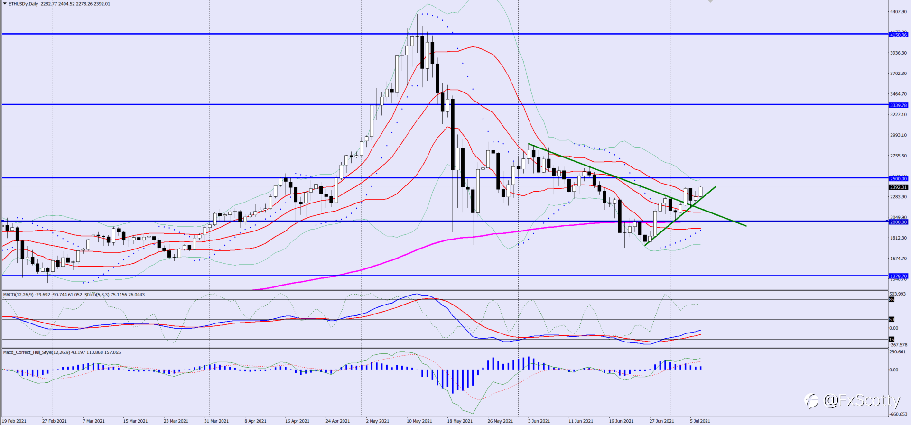
Task: Click the 27 Jun 2021 date label
Action: (x=662, y=421)
